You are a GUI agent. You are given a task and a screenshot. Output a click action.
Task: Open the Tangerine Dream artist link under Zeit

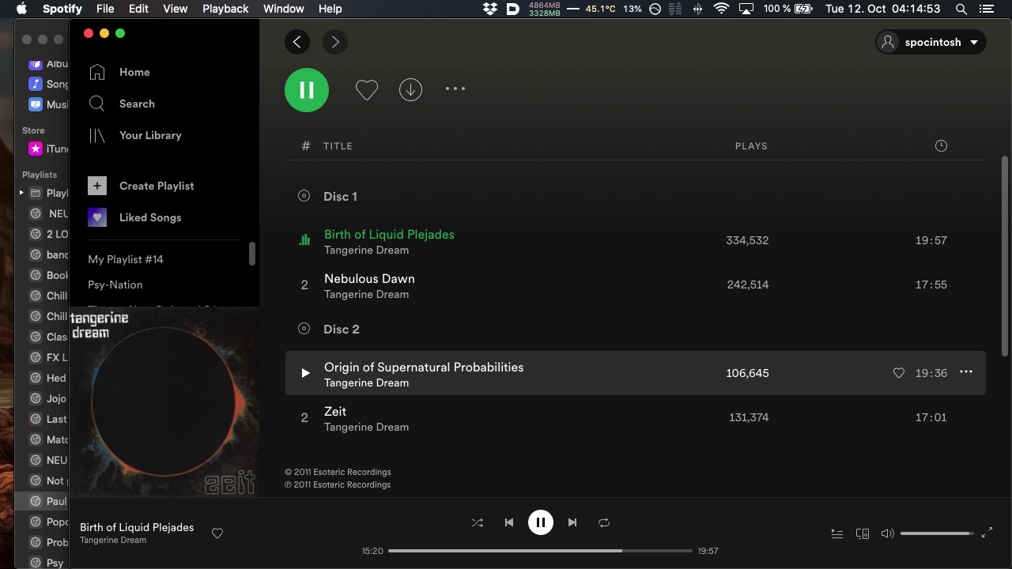[366, 427]
